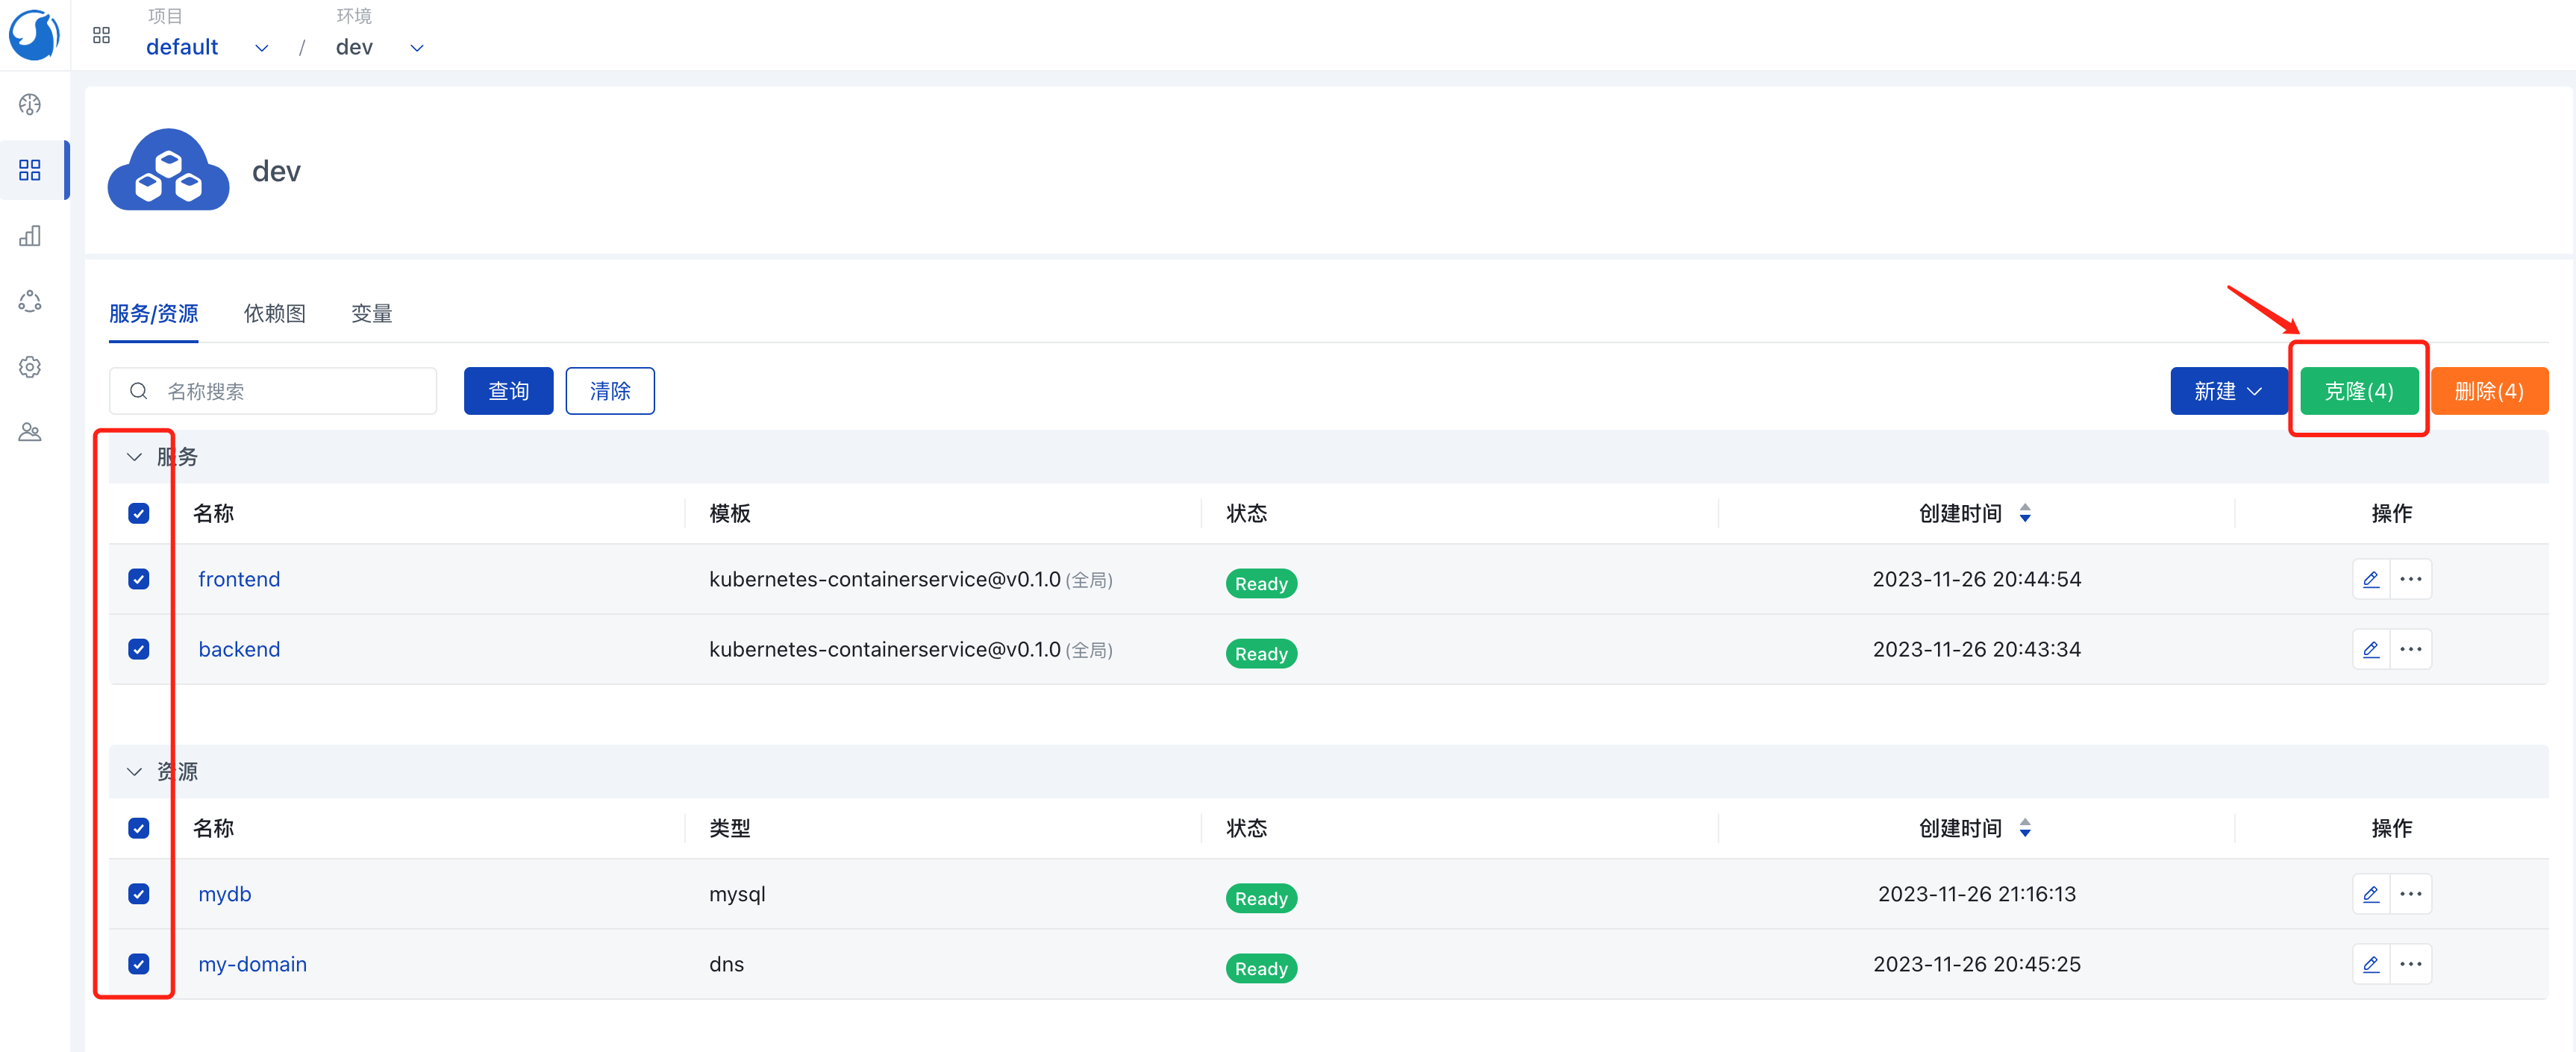Click timestamp 2023-11-26 20:44:54
The height and width of the screenshot is (1052, 2576).
point(1976,579)
